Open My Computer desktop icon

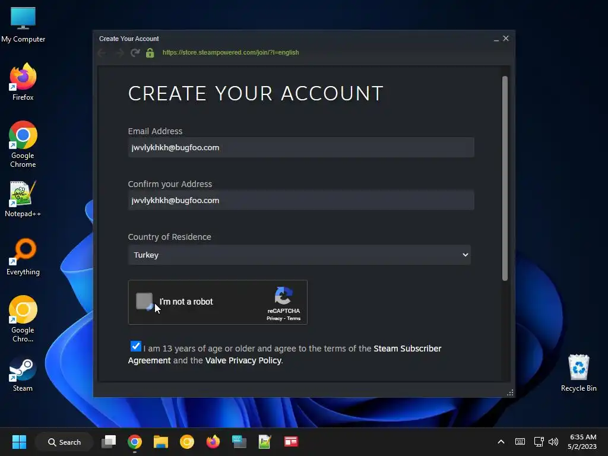pyautogui.click(x=23, y=25)
